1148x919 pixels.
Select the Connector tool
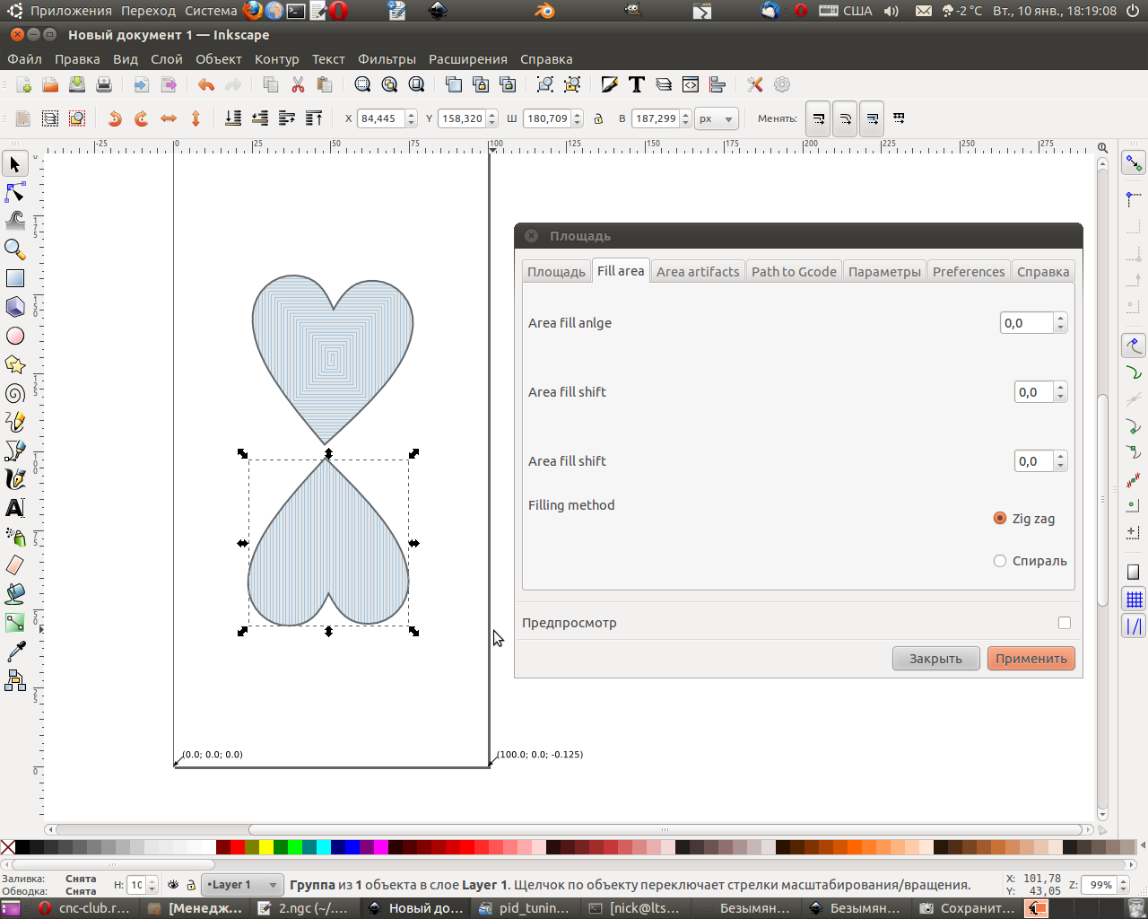[x=15, y=680]
